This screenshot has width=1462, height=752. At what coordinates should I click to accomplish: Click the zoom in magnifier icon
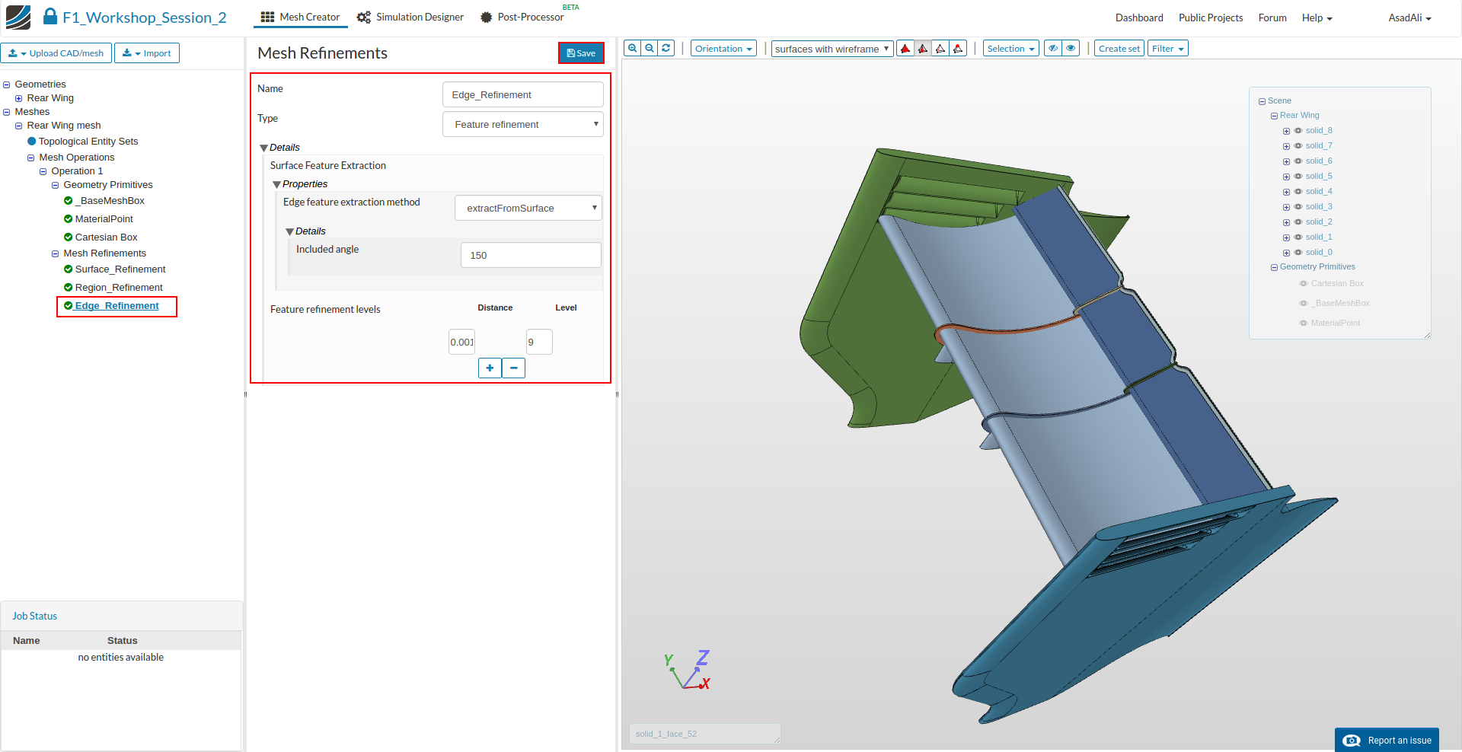click(633, 48)
